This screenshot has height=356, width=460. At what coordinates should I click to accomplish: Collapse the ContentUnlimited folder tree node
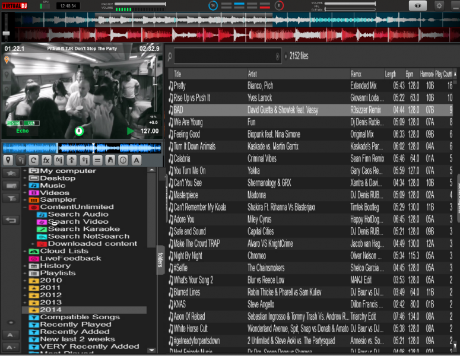26,207
